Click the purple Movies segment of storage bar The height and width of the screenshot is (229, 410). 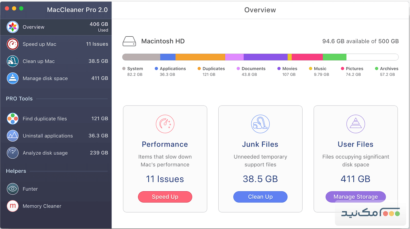[265, 57]
